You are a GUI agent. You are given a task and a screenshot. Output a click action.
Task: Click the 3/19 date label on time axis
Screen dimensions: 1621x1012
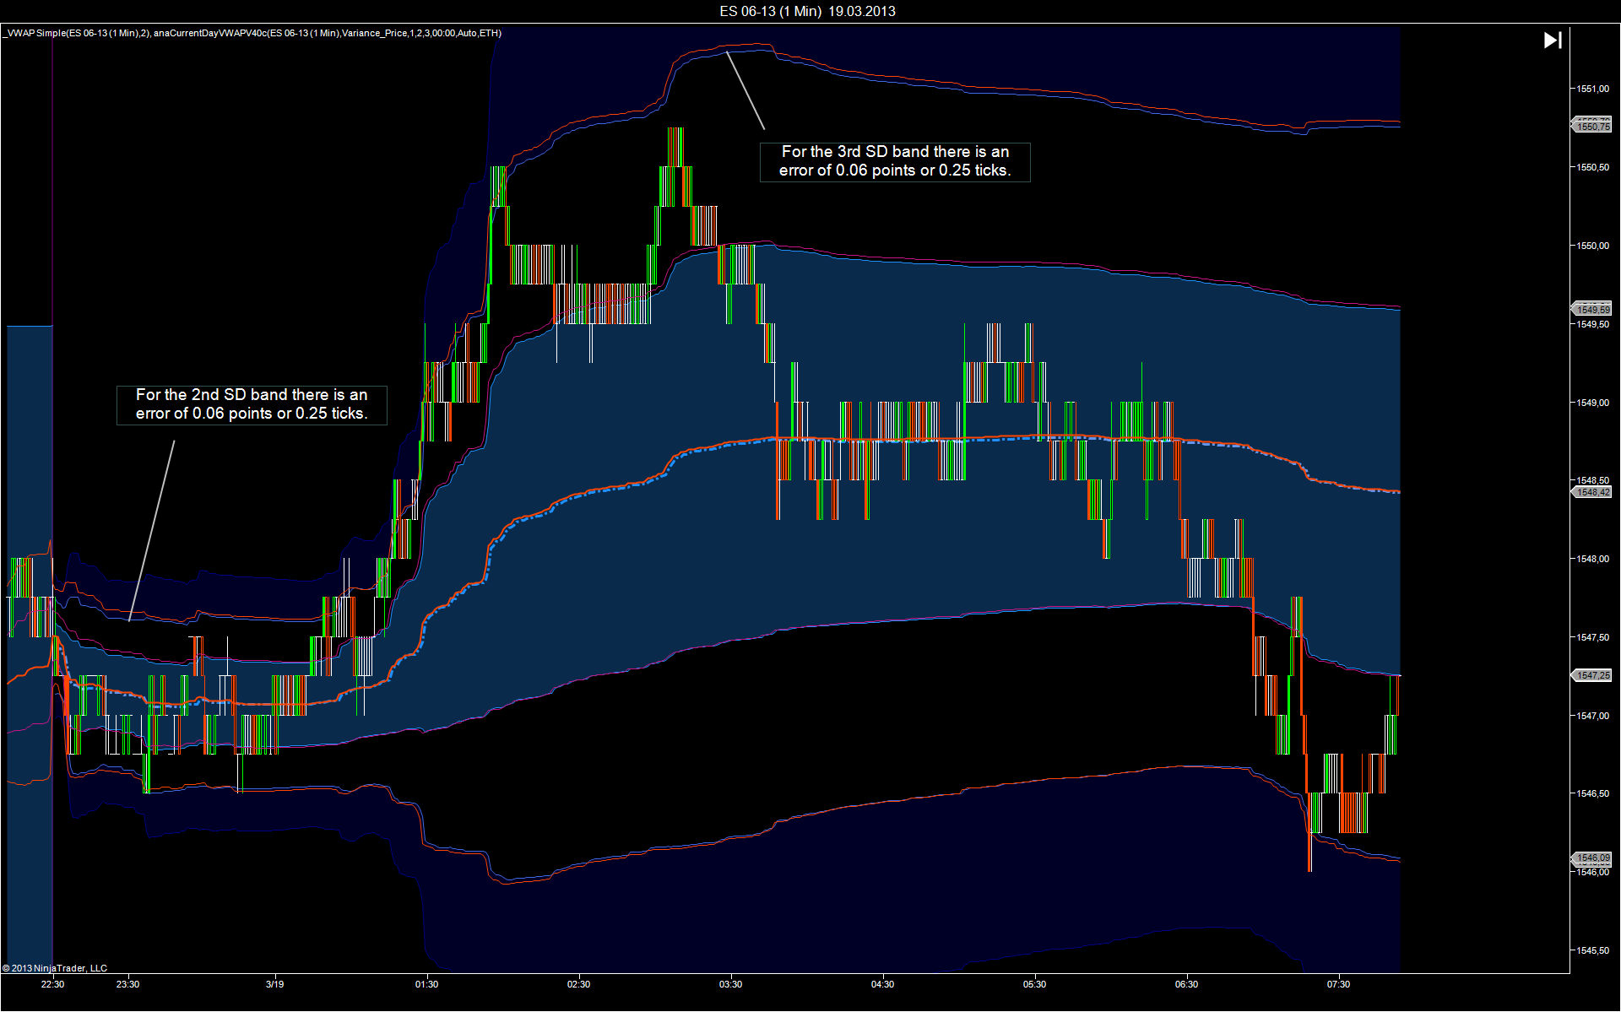click(274, 984)
